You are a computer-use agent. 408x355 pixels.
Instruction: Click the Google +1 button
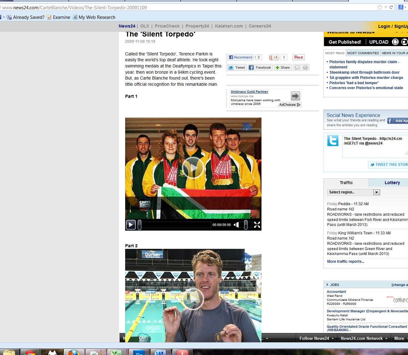[274, 57]
